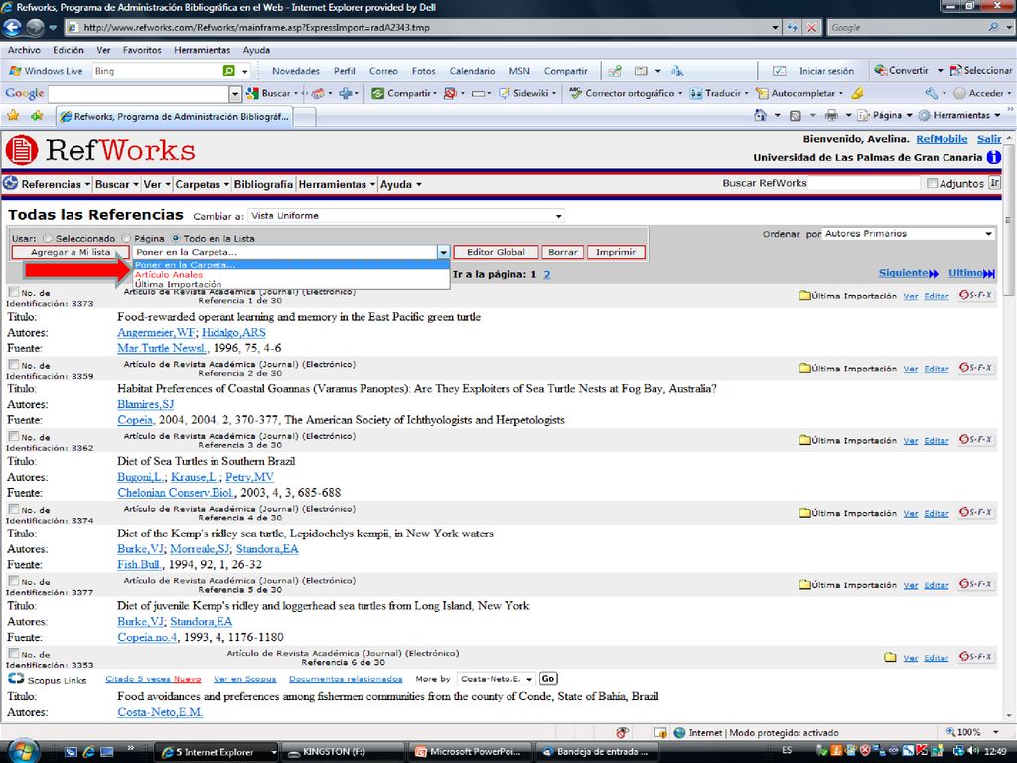Open the Favoritos browser menu
Image resolution: width=1017 pixels, height=763 pixels.
click(x=142, y=50)
